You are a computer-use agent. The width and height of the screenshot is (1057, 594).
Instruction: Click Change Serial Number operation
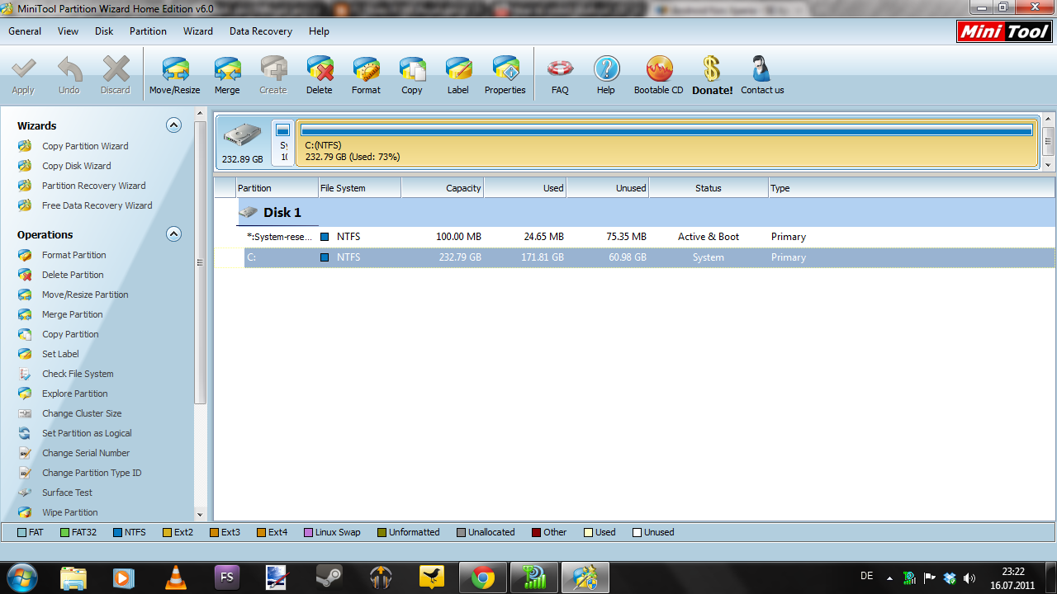tap(86, 453)
